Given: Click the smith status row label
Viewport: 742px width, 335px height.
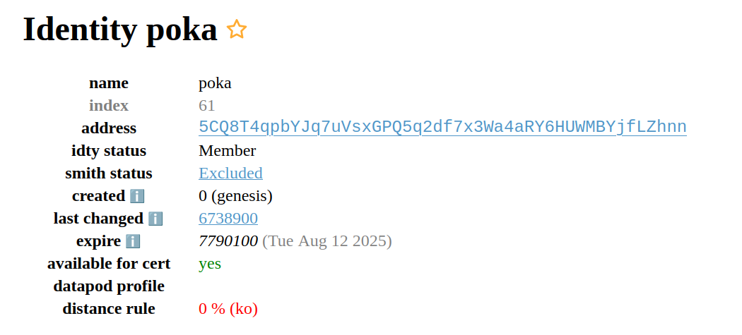Looking at the screenshot, I should coord(109,173).
